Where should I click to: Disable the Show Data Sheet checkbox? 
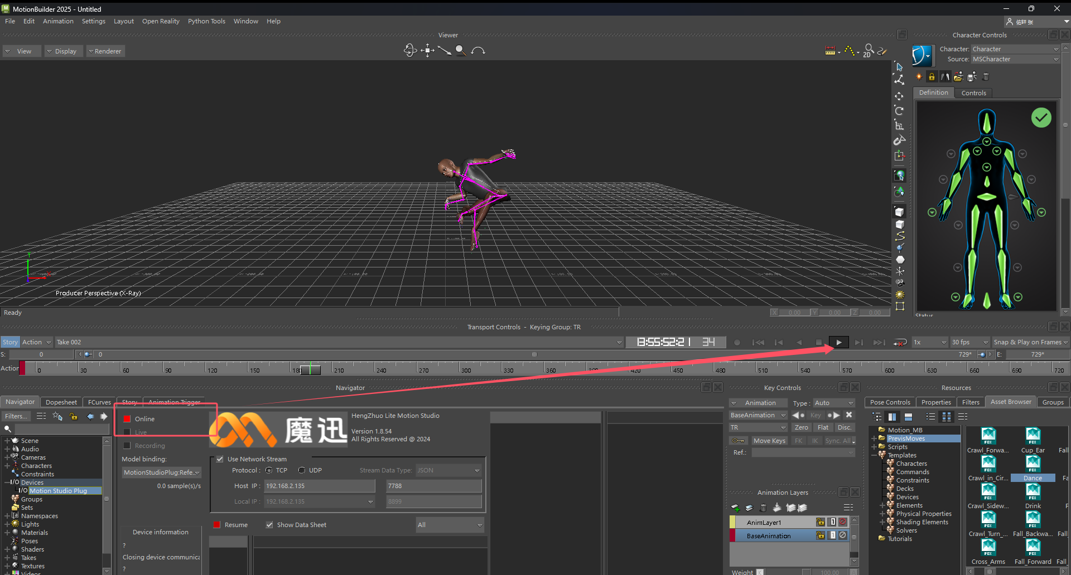(269, 525)
